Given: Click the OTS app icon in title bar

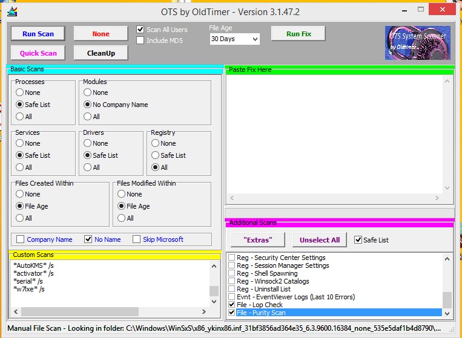Looking at the screenshot, I should click(12, 11).
